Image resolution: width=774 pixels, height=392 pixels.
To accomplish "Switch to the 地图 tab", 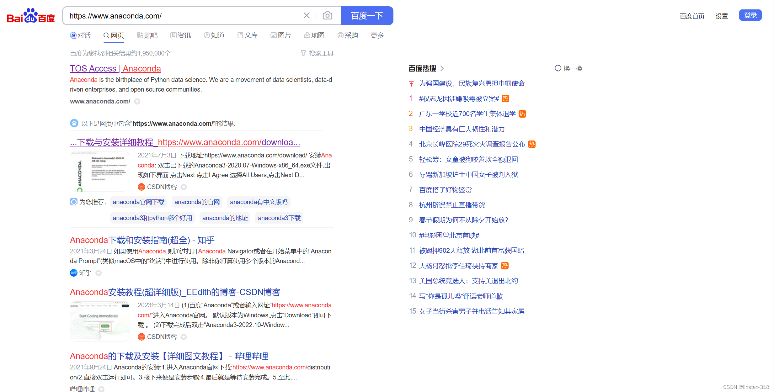I will point(314,35).
